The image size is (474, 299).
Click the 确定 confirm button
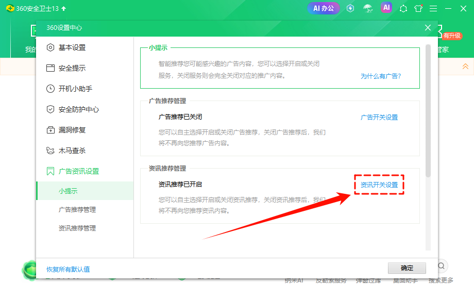(407, 268)
